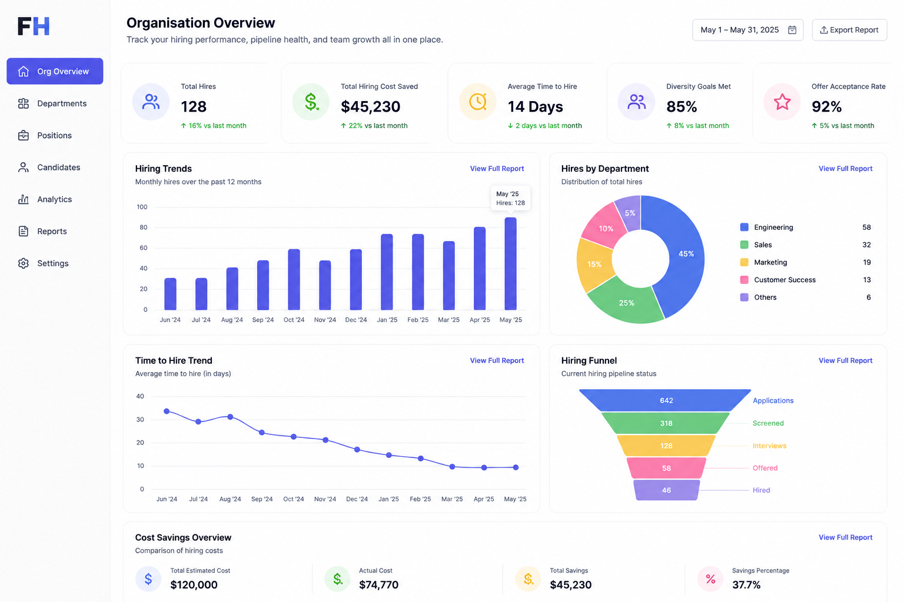Click the Total Hires people icon
The width and height of the screenshot is (904, 602).
click(x=151, y=102)
